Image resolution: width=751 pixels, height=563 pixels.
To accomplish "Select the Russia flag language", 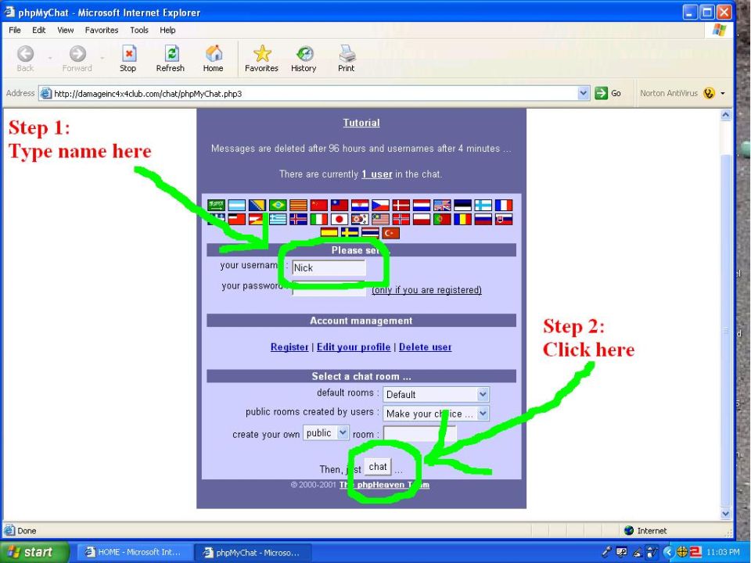I will tap(483, 219).
